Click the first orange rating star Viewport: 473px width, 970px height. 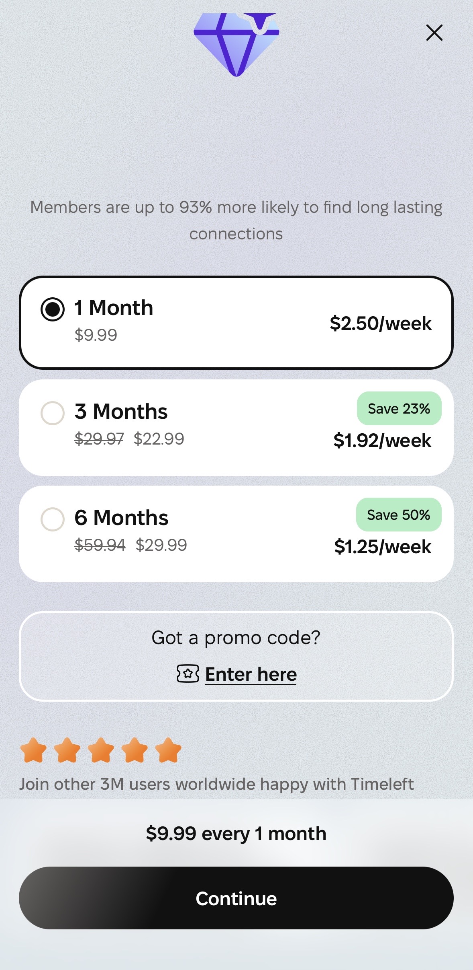33,750
